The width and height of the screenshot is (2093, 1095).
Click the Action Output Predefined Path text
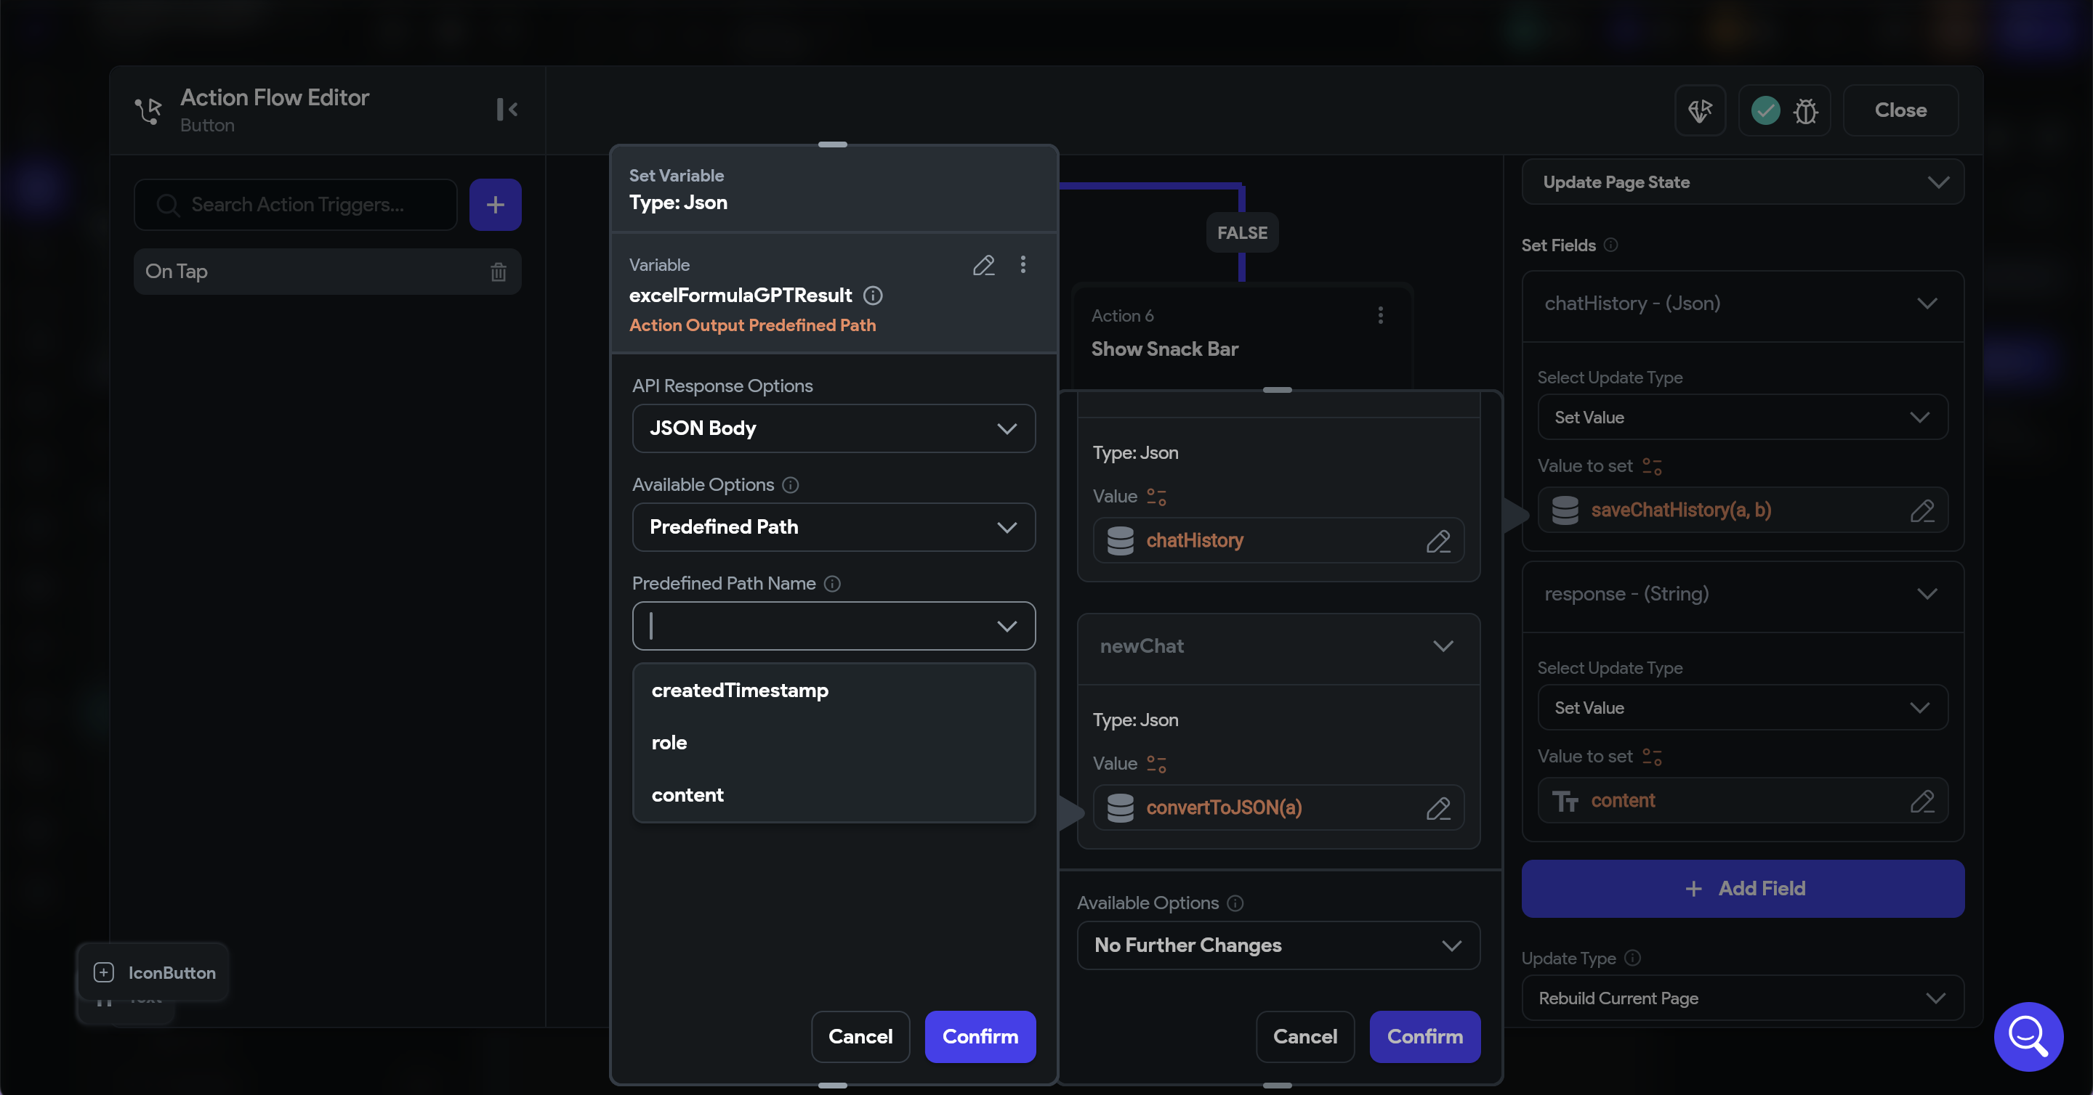point(752,325)
